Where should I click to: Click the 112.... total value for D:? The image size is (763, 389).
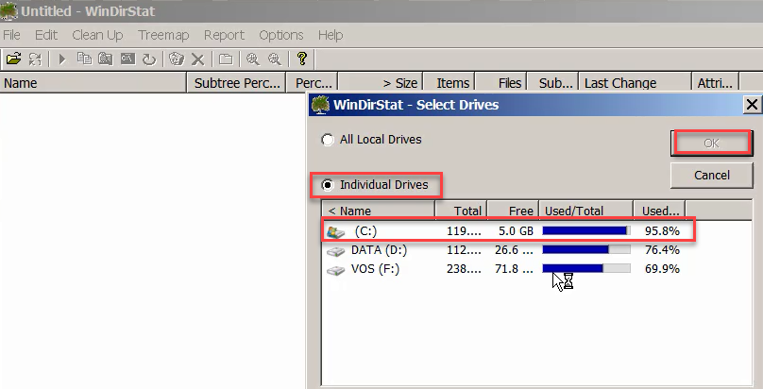464,250
